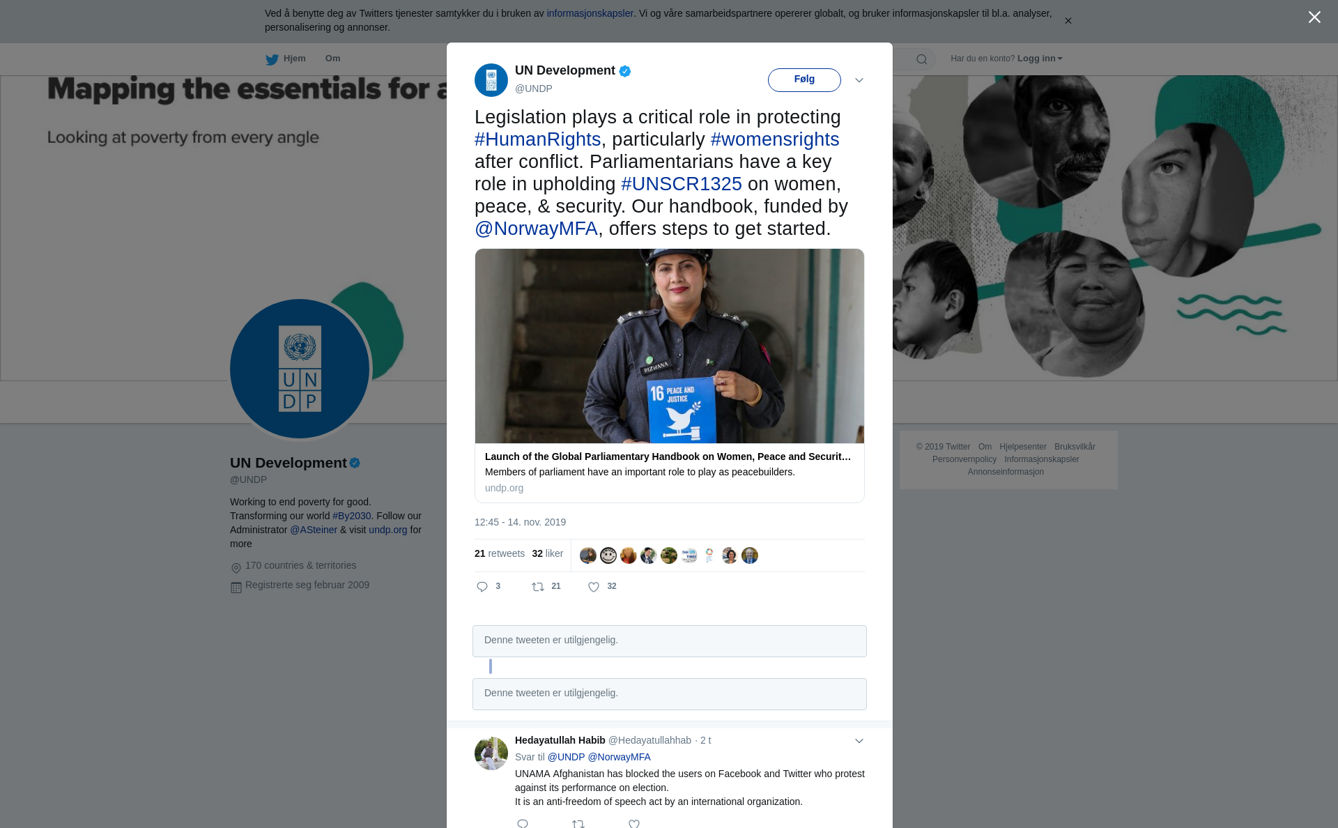
Task: Expand options chevron on Hedayatullah's reply
Action: 859,741
